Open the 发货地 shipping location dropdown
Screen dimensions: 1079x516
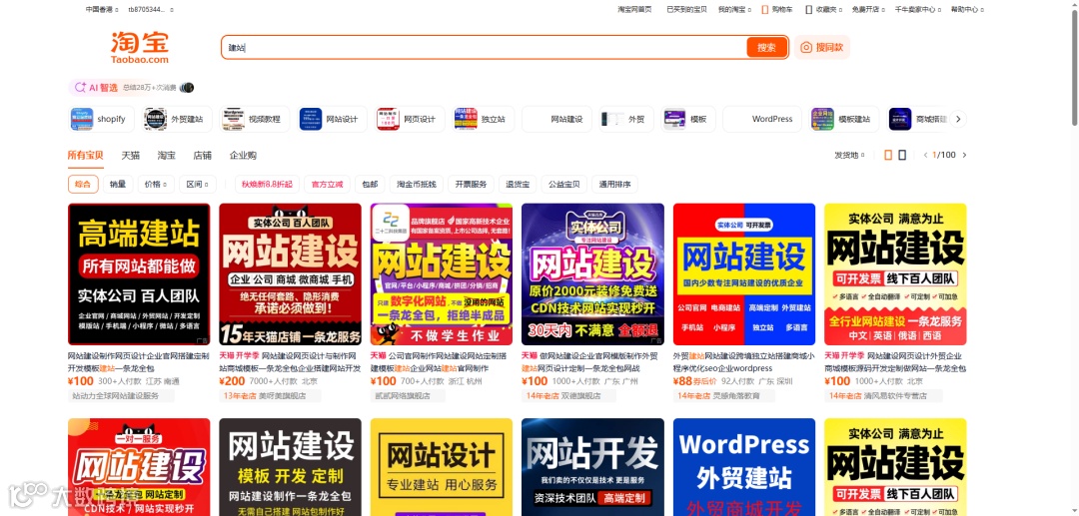[849, 156]
